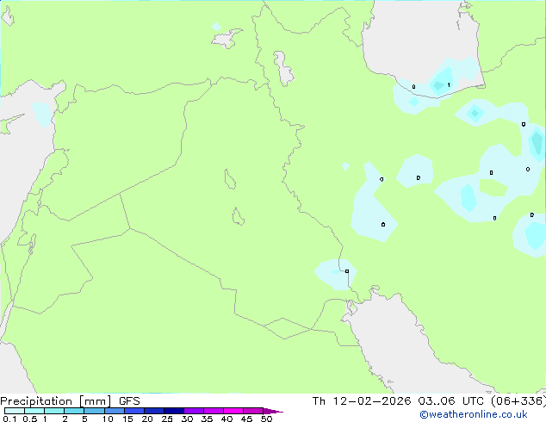Screen dimensions: 546x422
Task: Click the '50' legend scale value
Action: 266,419
